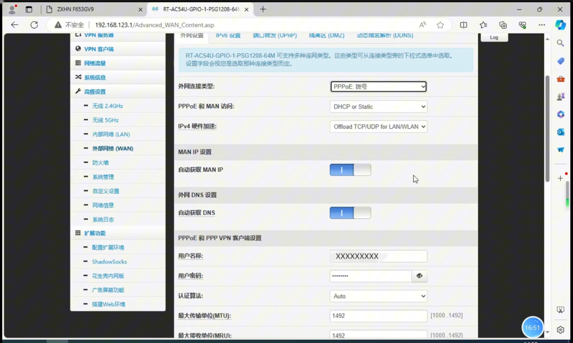Click the 最大传输单位(MTU) input field
Screen dimensions: 573x343
click(x=378, y=316)
